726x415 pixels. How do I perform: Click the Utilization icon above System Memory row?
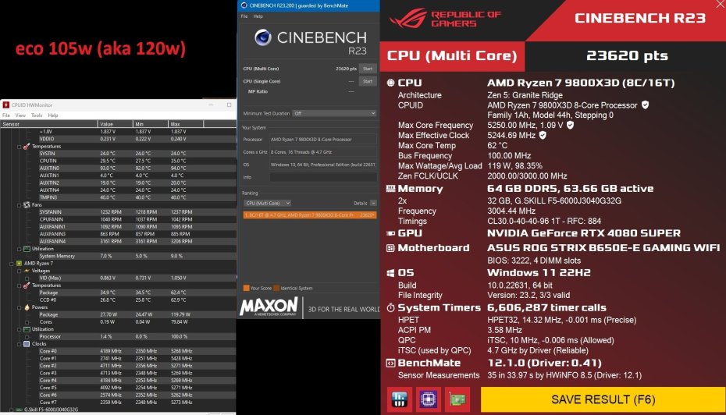(x=27, y=249)
